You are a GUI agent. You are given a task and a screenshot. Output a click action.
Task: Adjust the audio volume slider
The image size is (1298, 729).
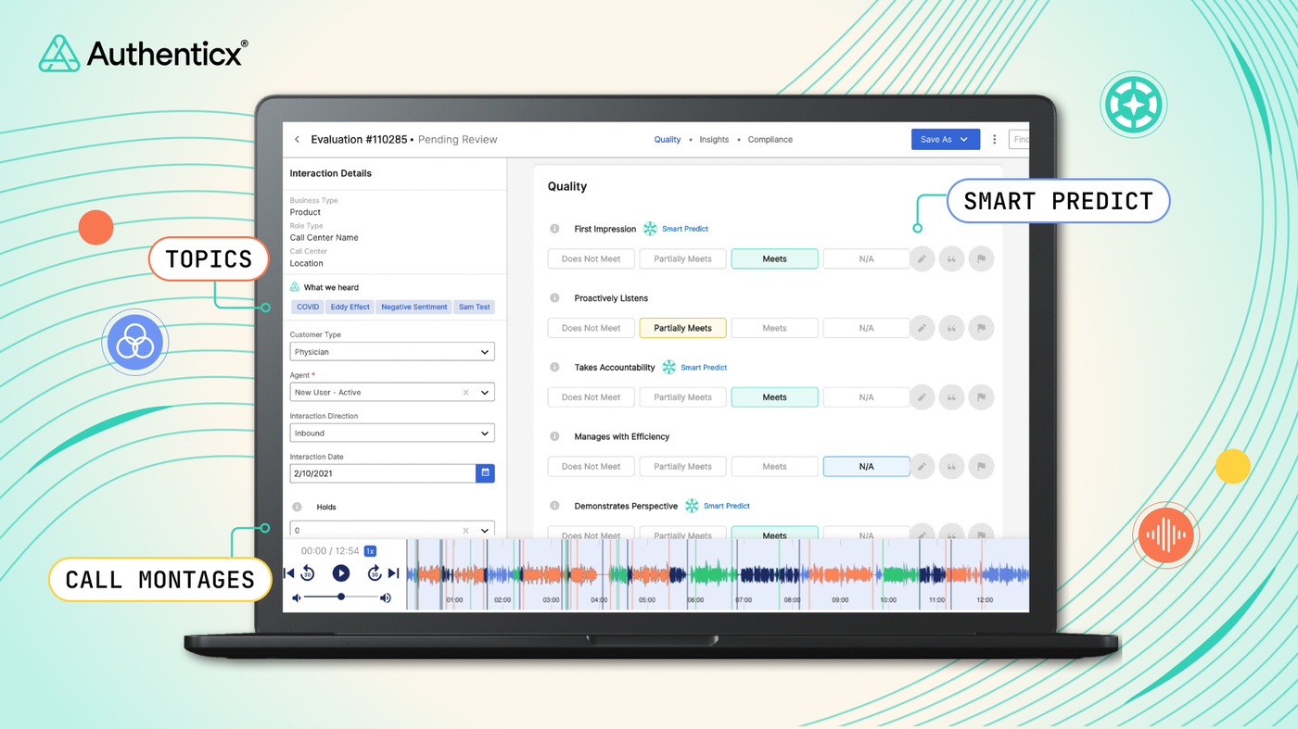click(341, 597)
